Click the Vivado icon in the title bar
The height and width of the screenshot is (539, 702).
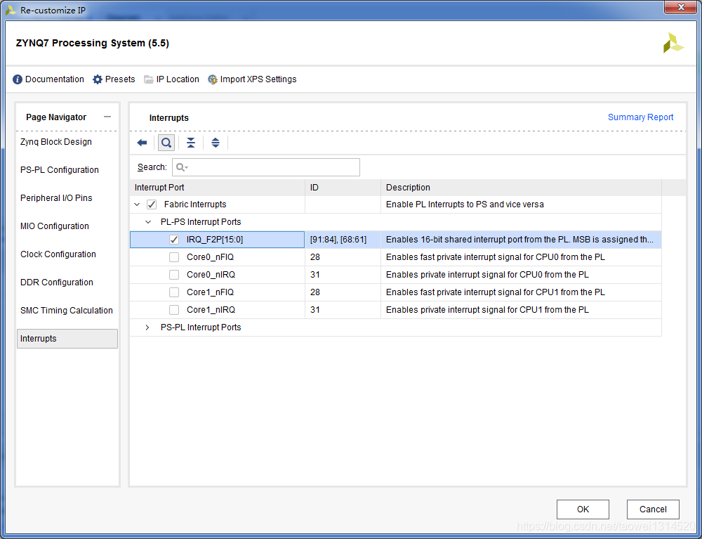11,10
